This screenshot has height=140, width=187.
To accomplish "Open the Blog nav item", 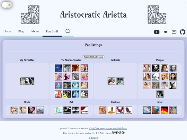I will 21,31.
